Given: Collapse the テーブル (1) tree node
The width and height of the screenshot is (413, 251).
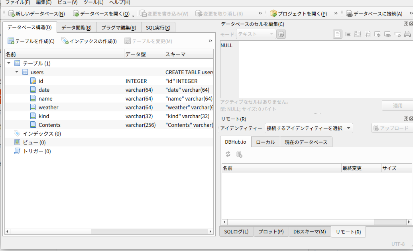Looking at the screenshot, I should point(9,63).
